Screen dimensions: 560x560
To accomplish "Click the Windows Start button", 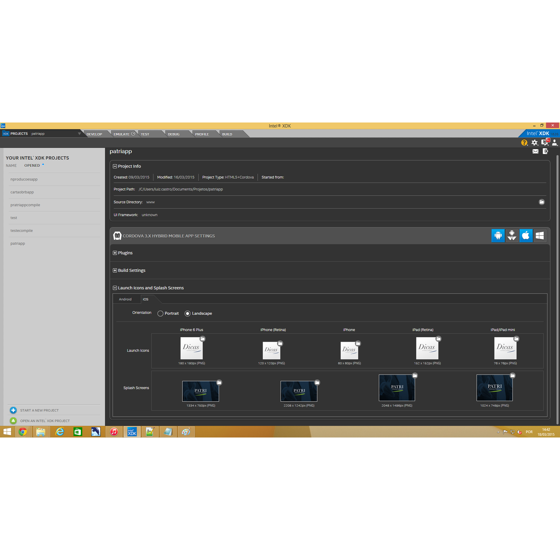I will click(7, 432).
